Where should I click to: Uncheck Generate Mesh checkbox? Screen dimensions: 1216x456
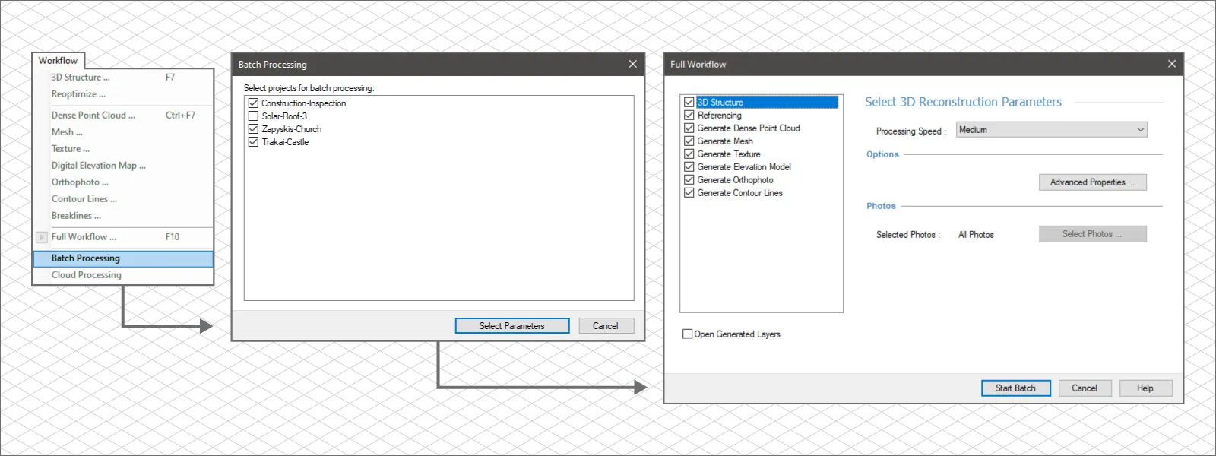coord(689,141)
